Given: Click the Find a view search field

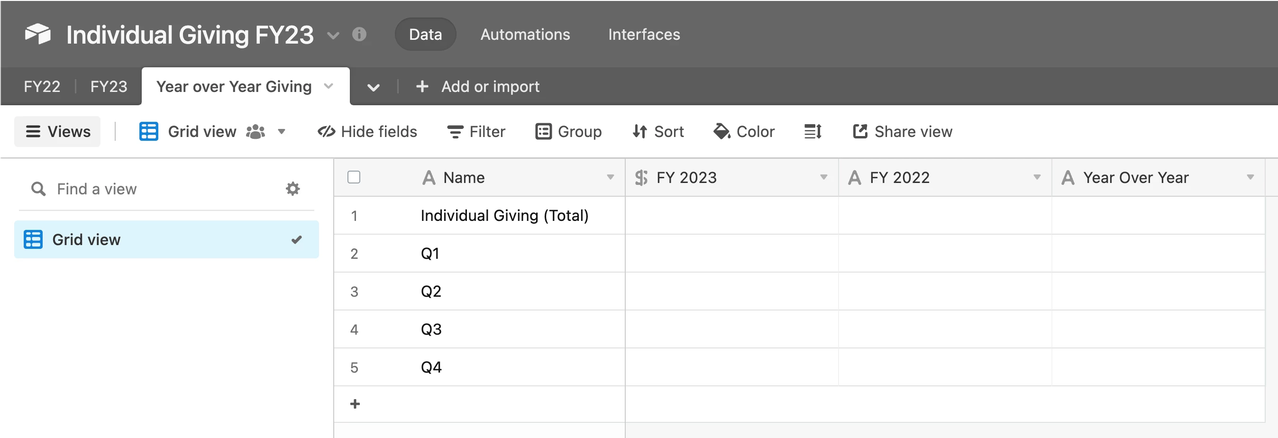Looking at the screenshot, I should 149,189.
